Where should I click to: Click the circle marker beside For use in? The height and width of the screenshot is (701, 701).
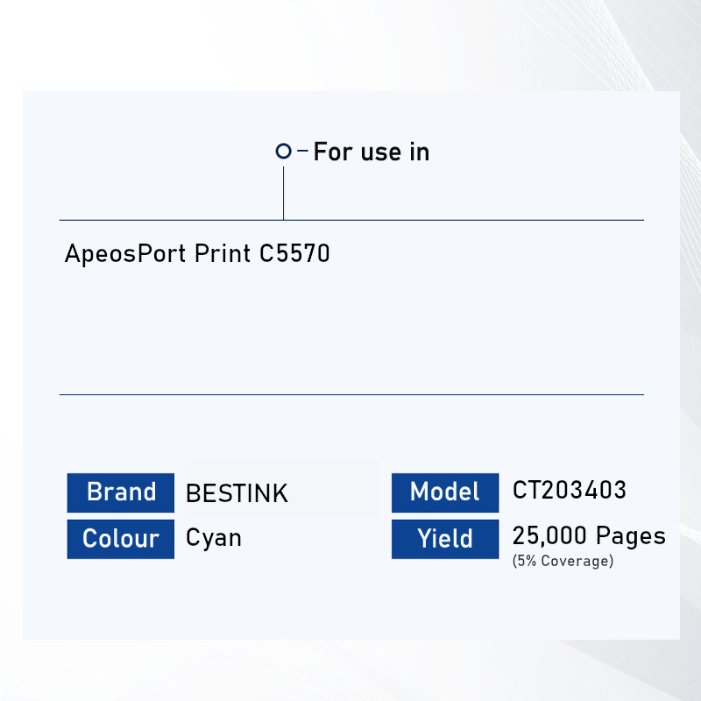click(283, 152)
